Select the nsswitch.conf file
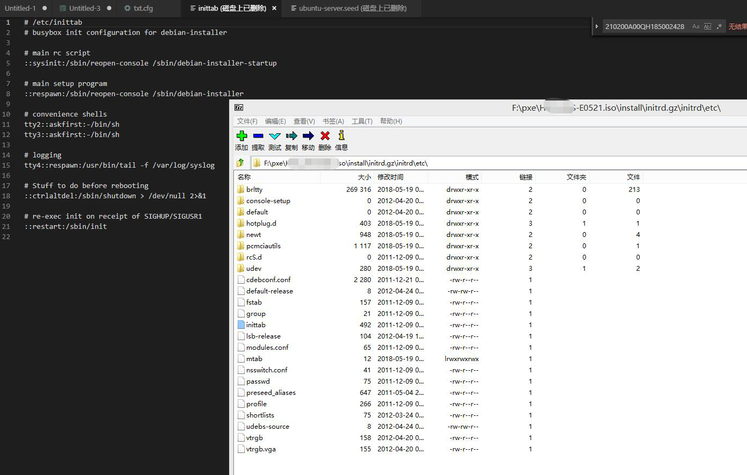 point(267,370)
